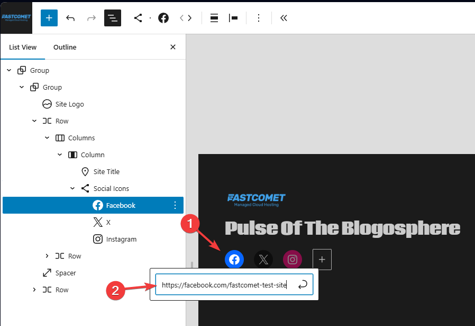
Task: Click the Facebook URL input field
Action: pyautogui.click(x=224, y=285)
